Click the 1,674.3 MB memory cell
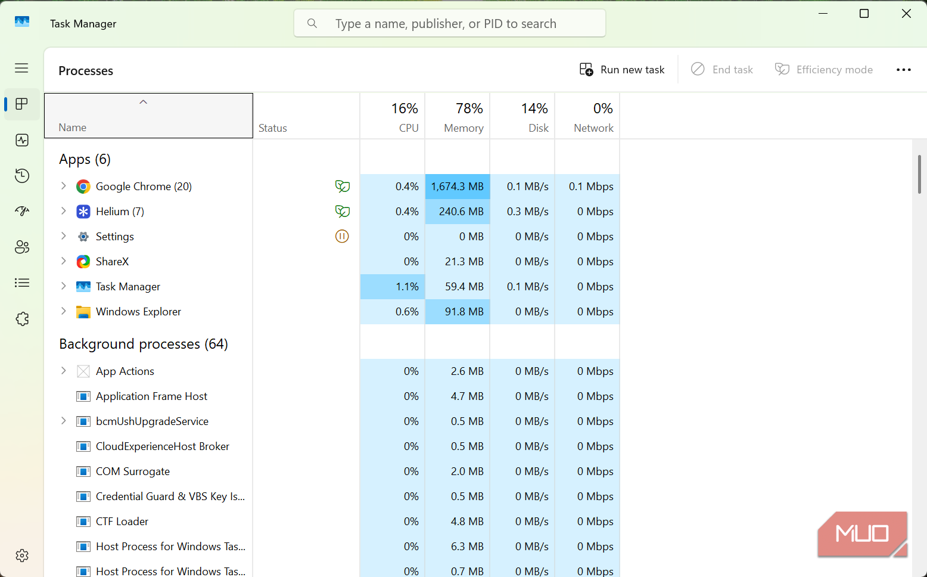The width and height of the screenshot is (927, 577). coord(458,187)
